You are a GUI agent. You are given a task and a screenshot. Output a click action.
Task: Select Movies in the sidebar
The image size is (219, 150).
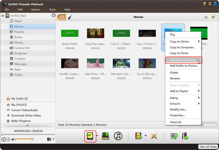(x=32, y=27)
